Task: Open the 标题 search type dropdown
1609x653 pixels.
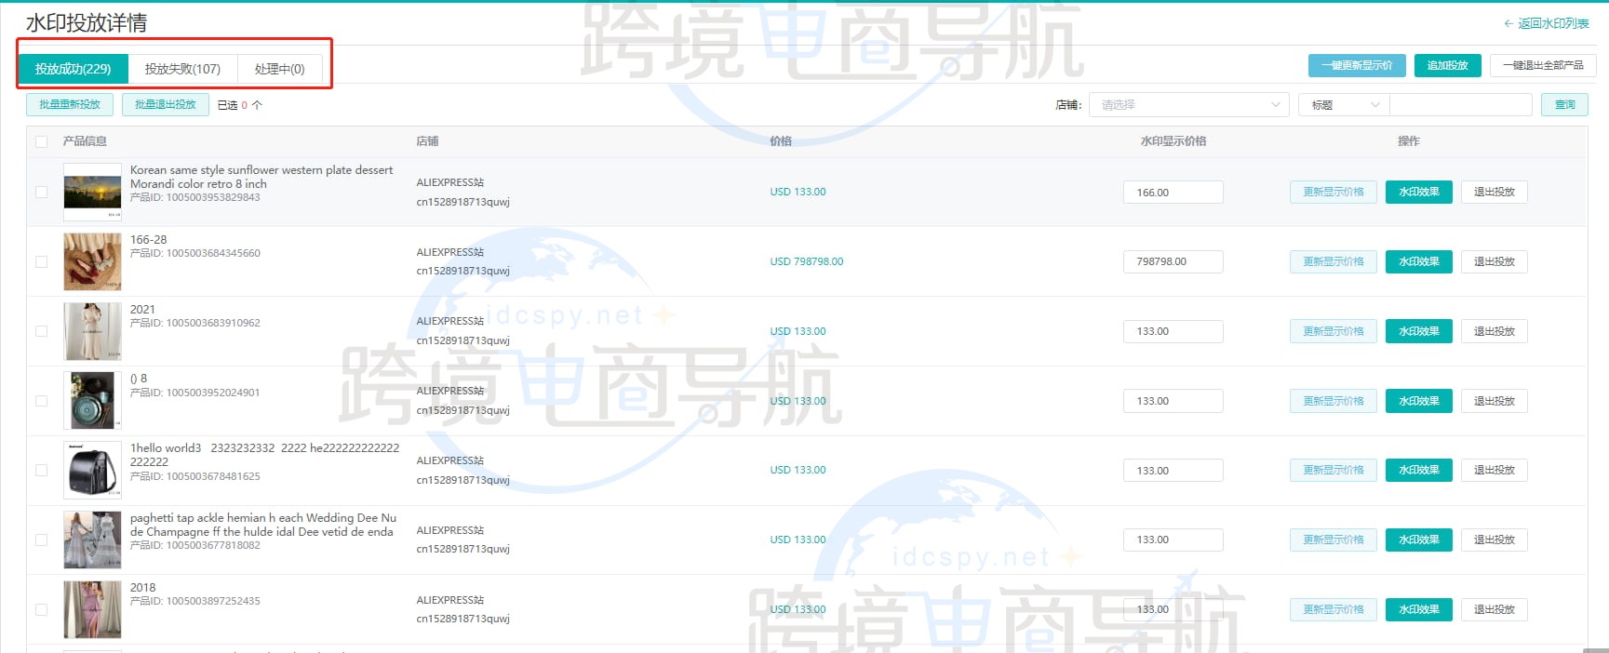Action: pyautogui.click(x=1343, y=105)
